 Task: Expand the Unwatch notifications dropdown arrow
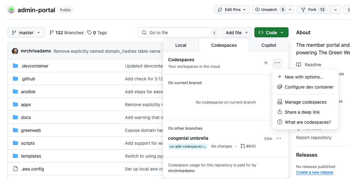(290, 10)
